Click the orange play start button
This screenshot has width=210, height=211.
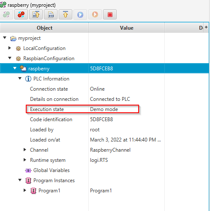[x=95, y=14]
